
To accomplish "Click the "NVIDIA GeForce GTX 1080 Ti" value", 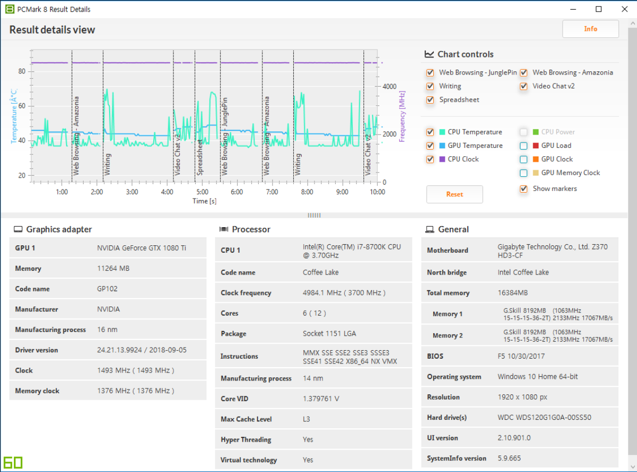I will (x=142, y=248).
